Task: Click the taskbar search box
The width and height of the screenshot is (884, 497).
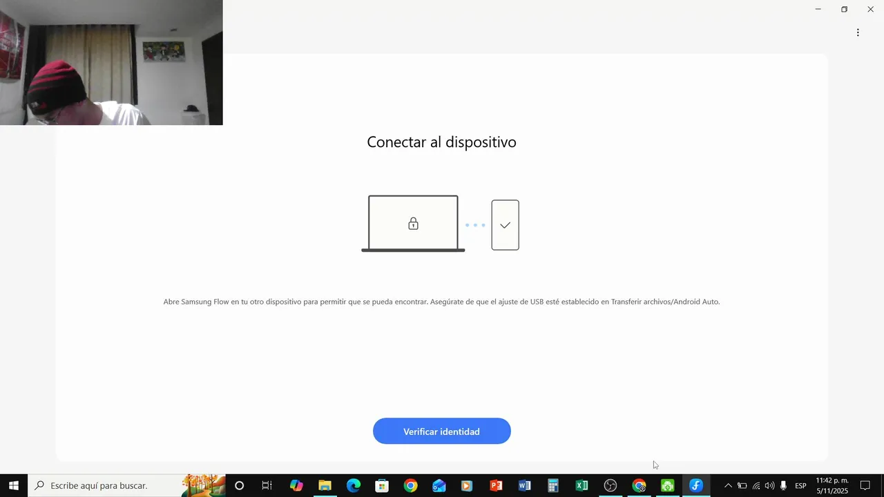Action: [x=127, y=486]
